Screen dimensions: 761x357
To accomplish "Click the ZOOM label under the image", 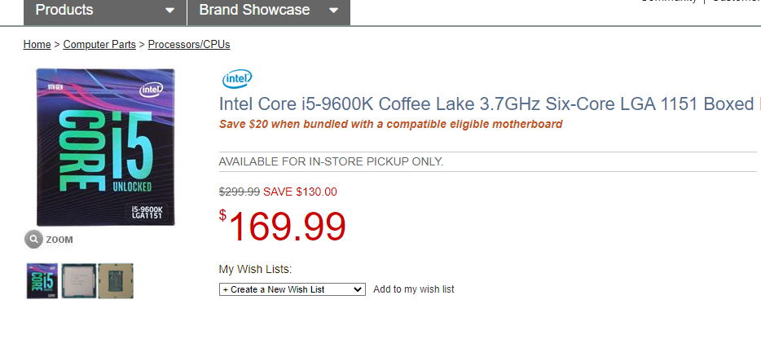I will 59,240.
